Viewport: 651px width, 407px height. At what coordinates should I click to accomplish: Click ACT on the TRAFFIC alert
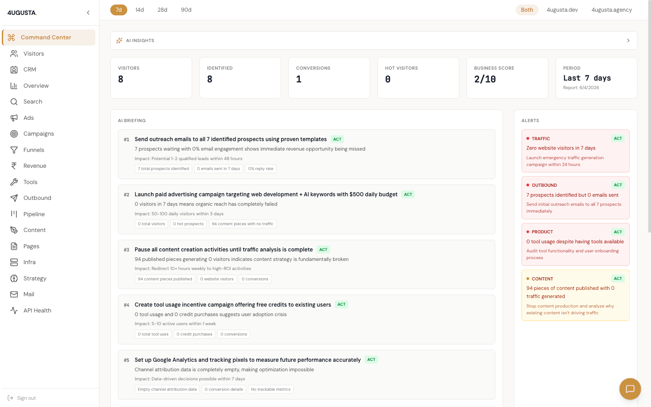pos(618,138)
